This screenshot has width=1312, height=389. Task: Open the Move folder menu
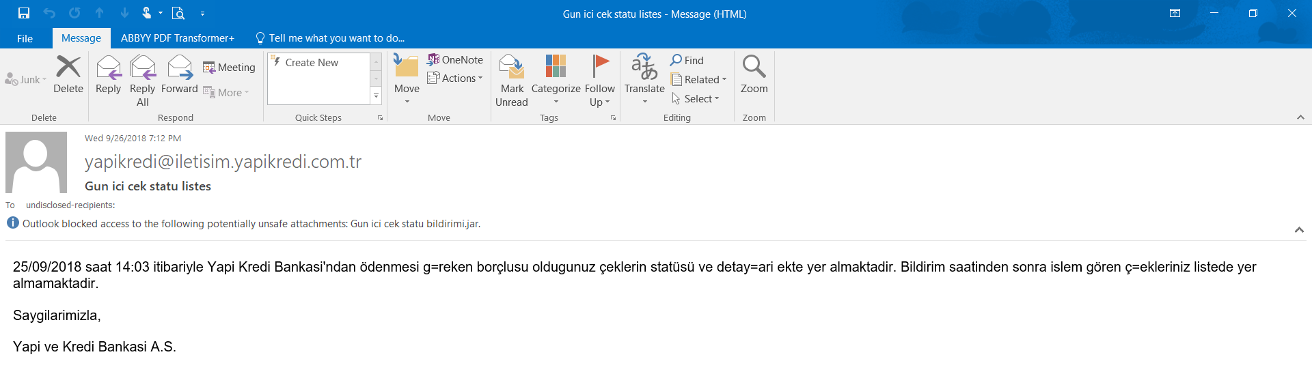pyautogui.click(x=407, y=81)
